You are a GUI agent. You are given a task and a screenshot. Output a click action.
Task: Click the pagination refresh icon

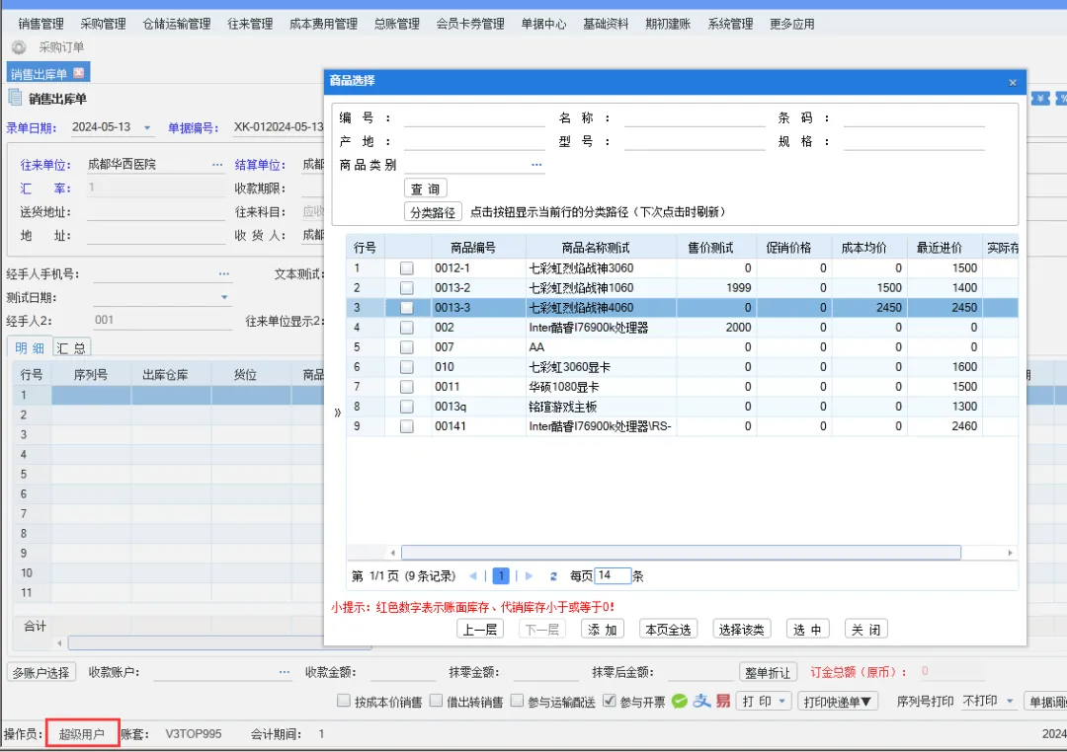pyautogui.click(x=553, y=576)
